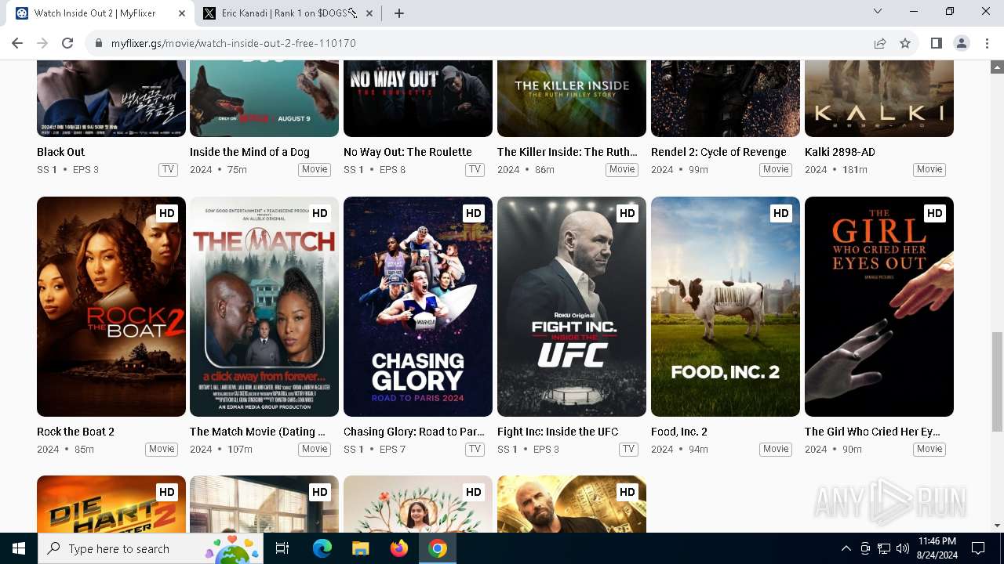Click the TV tag under Black Out

pyautogui.click(x=168, y=169)
